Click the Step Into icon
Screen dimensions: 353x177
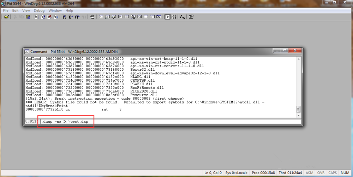[64, 17]
